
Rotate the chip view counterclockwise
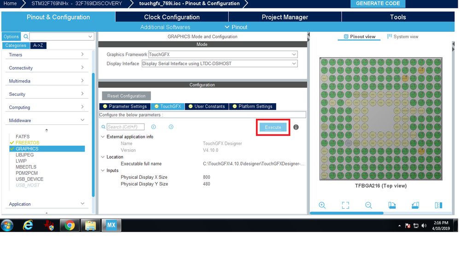coord(415,205)
